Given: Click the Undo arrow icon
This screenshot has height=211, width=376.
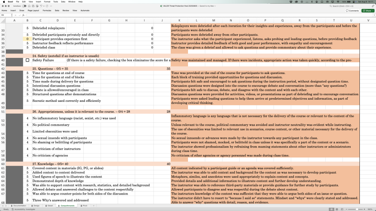Looking at the screenshot, I should (41, 6).
